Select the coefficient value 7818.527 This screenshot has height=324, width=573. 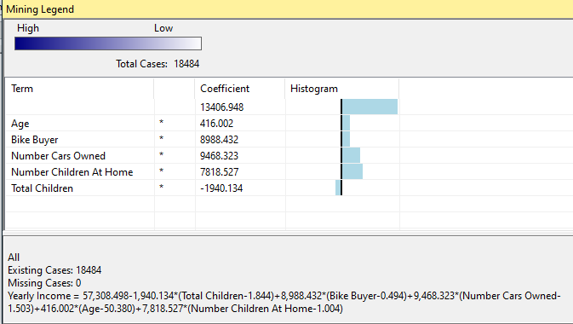[x=219, y=171]
